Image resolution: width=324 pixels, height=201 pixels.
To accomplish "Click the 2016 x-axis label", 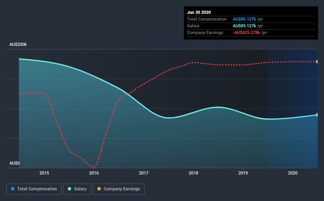I will click(94, 173).
